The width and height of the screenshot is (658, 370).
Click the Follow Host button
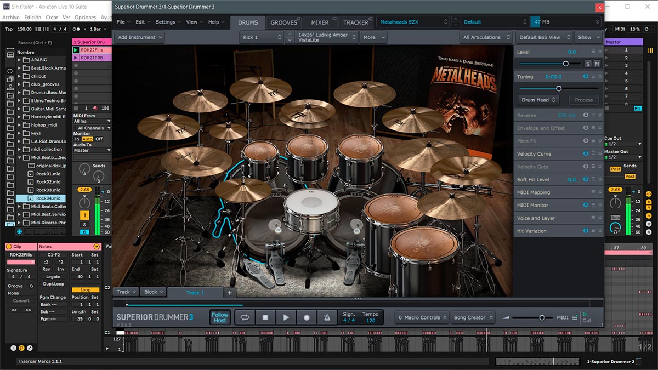(x=220, y=317)
